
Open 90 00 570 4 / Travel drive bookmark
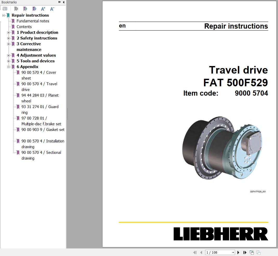click(x=39, y=87)
